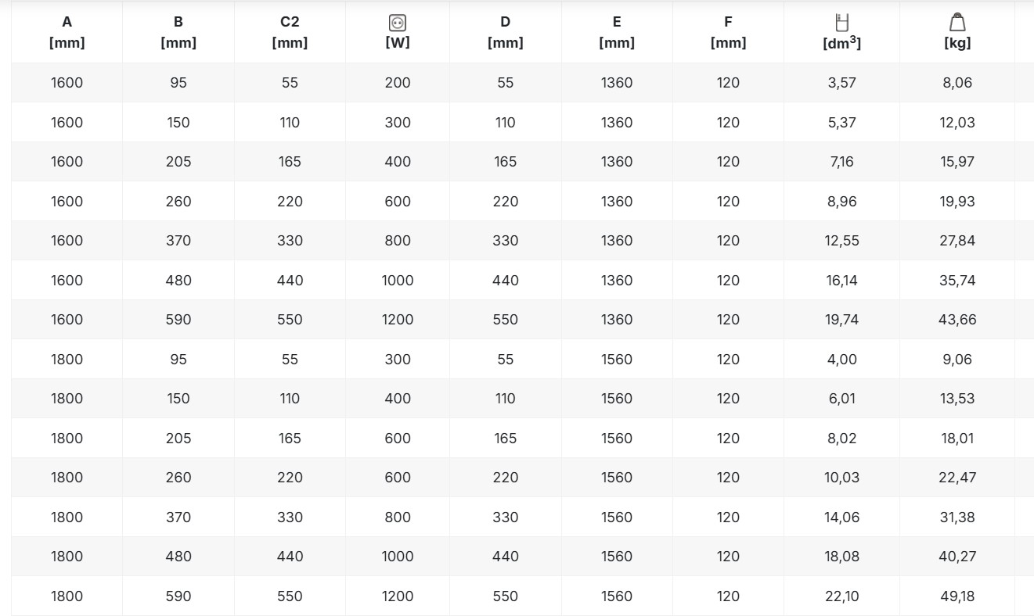Select the F [mm] column header

tap(728, 33)
